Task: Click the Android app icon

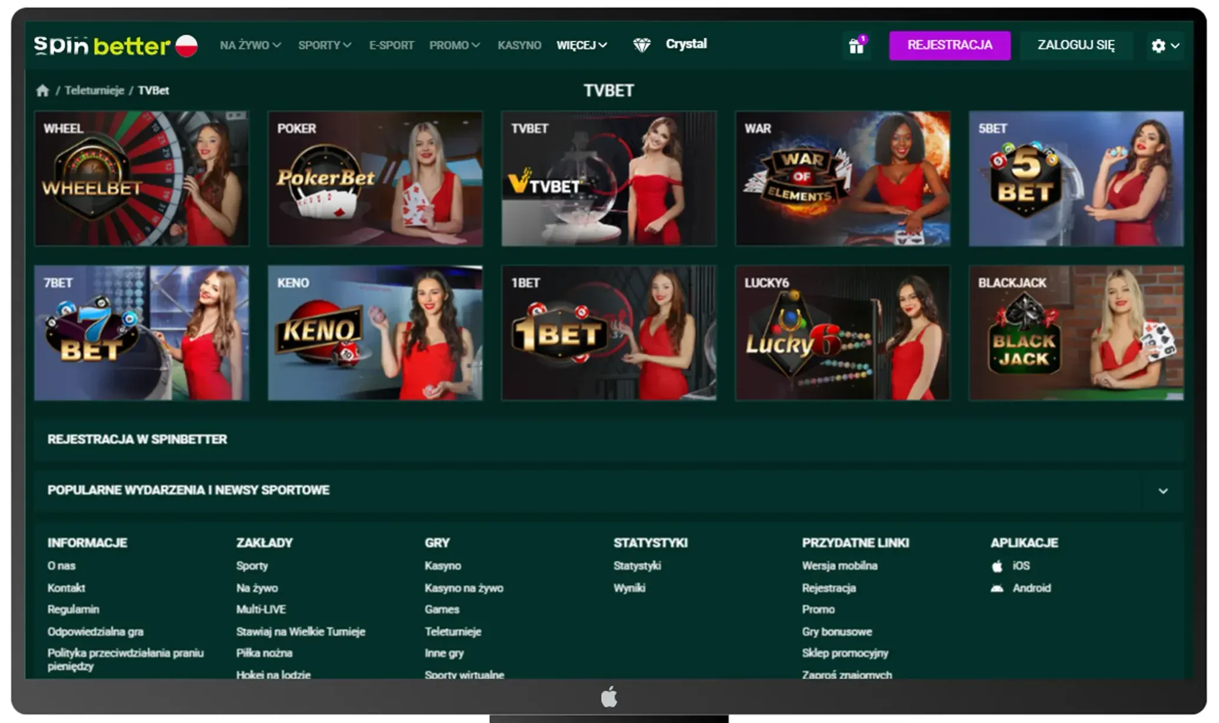Action: tap(997, 588)
